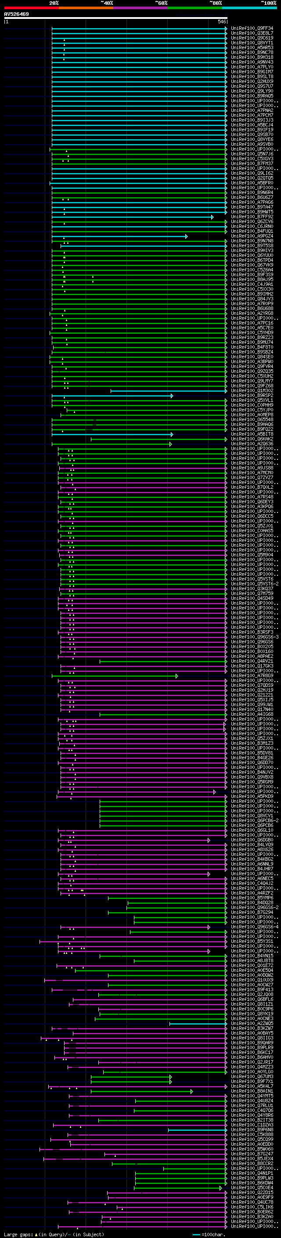Choose the UniRef100_B9IF19 subject label
The width and height of the screenshot is (281, 1238).
pos(252,130)
